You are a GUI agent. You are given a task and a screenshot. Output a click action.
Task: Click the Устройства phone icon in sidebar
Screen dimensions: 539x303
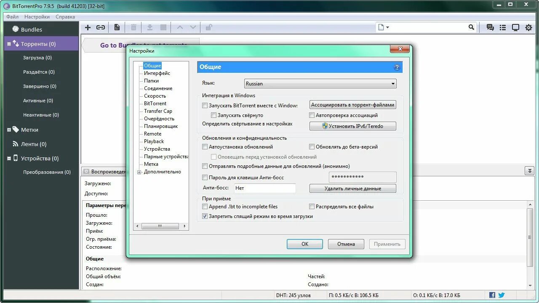(x=16, y=158)
